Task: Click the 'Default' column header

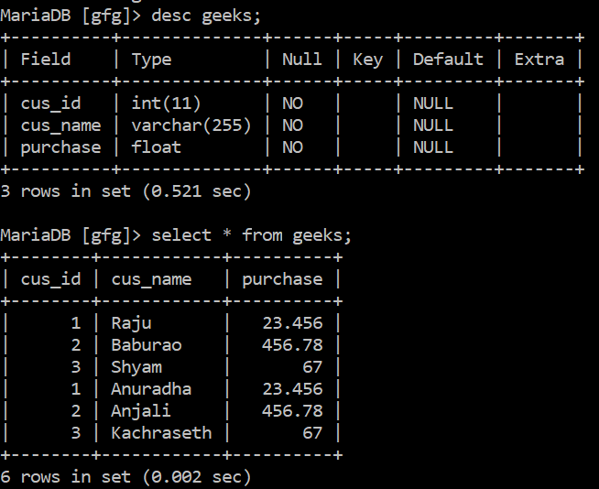Action: 448,60
